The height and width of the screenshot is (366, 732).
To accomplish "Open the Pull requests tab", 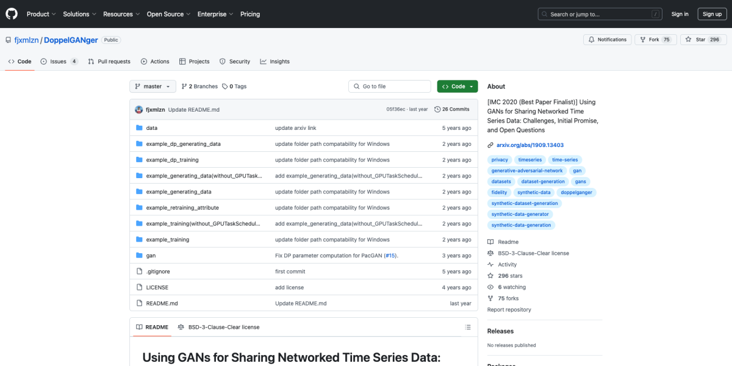I will (109, 62).
